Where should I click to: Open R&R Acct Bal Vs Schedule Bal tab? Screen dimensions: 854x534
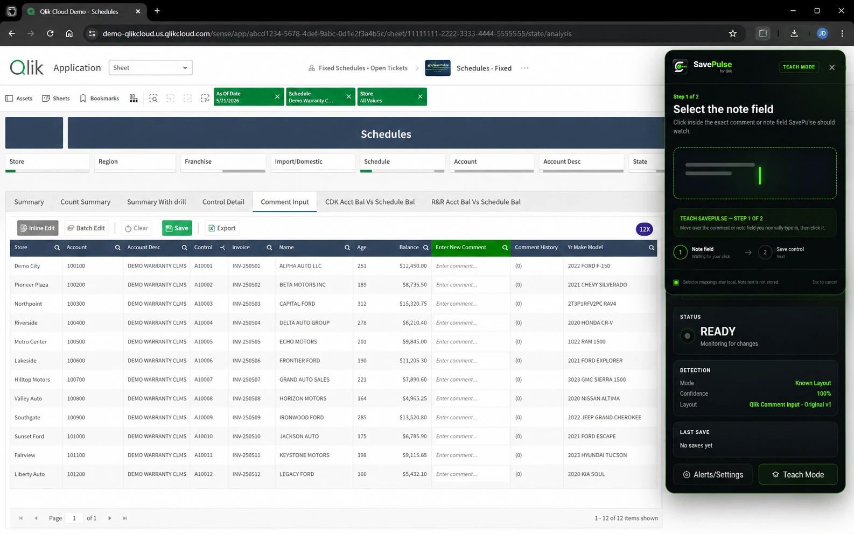476,202
